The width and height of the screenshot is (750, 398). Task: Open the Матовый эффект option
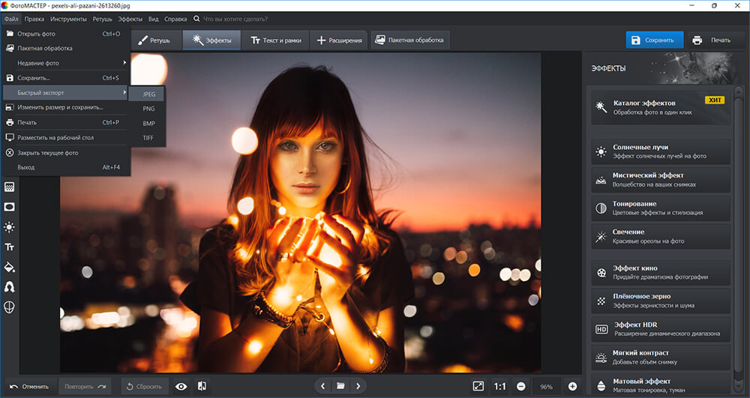click(661, 385)
